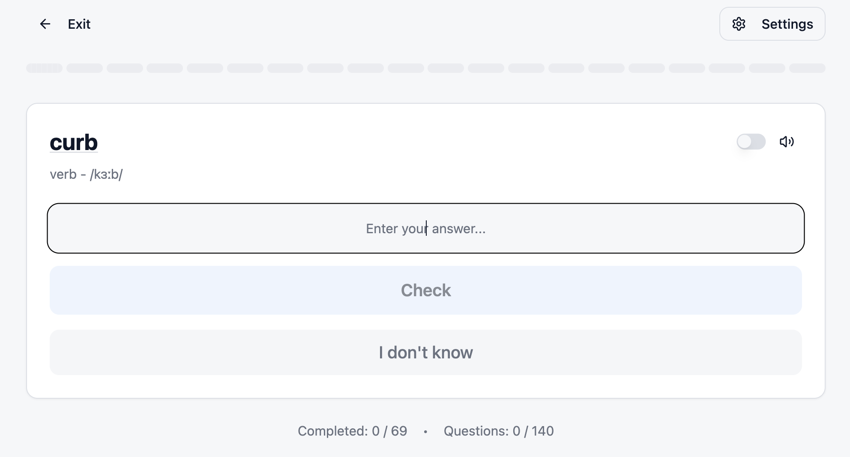850x457 pixels.
Task: Click the I don't know button
Action: tap(425, 352)
